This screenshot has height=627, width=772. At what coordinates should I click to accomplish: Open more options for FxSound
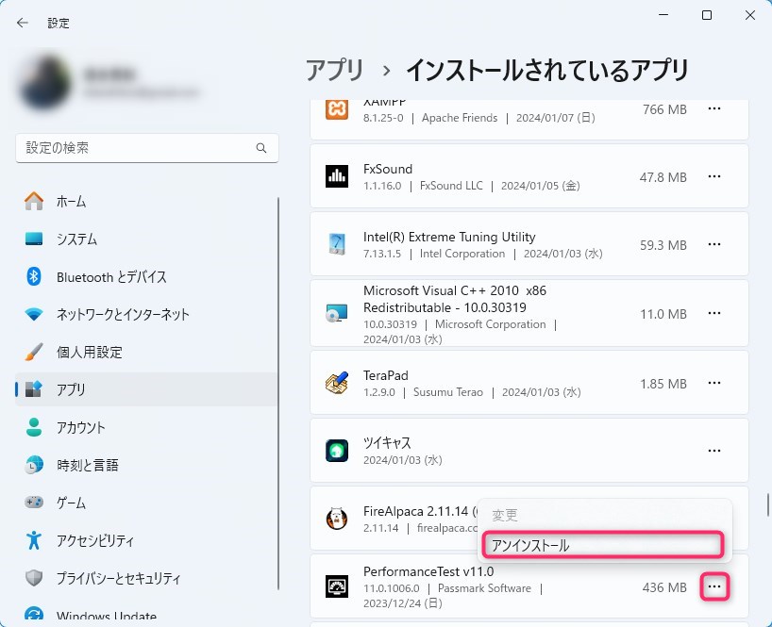point(714,176)
